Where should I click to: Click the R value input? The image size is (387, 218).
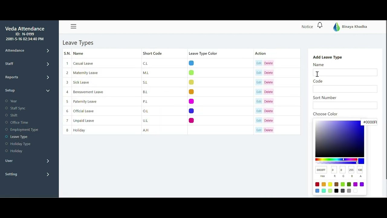click(334, 170)
